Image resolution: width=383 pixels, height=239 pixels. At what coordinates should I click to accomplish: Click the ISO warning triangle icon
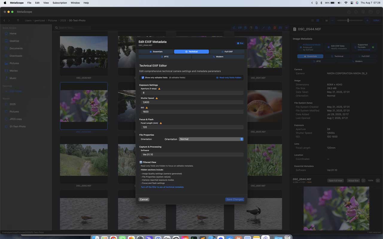coord(147,108)
